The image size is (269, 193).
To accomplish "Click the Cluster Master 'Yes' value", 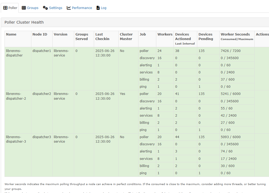I will click(x=123, y=94).
